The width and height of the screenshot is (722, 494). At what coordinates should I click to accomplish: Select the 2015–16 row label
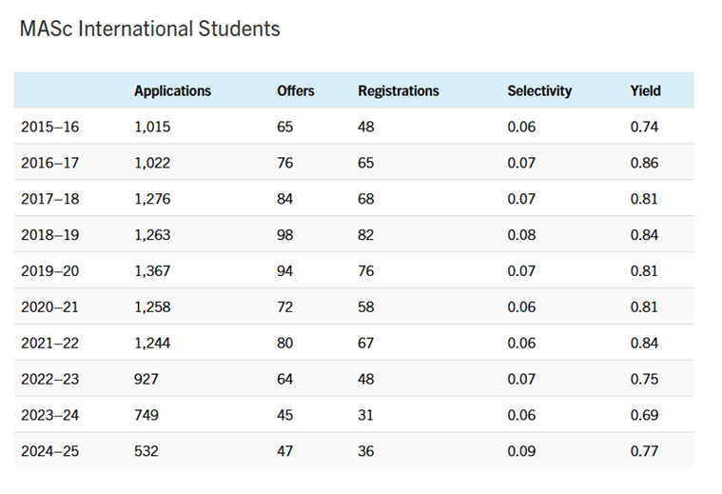pyautogui.click(x=49, y=127)
